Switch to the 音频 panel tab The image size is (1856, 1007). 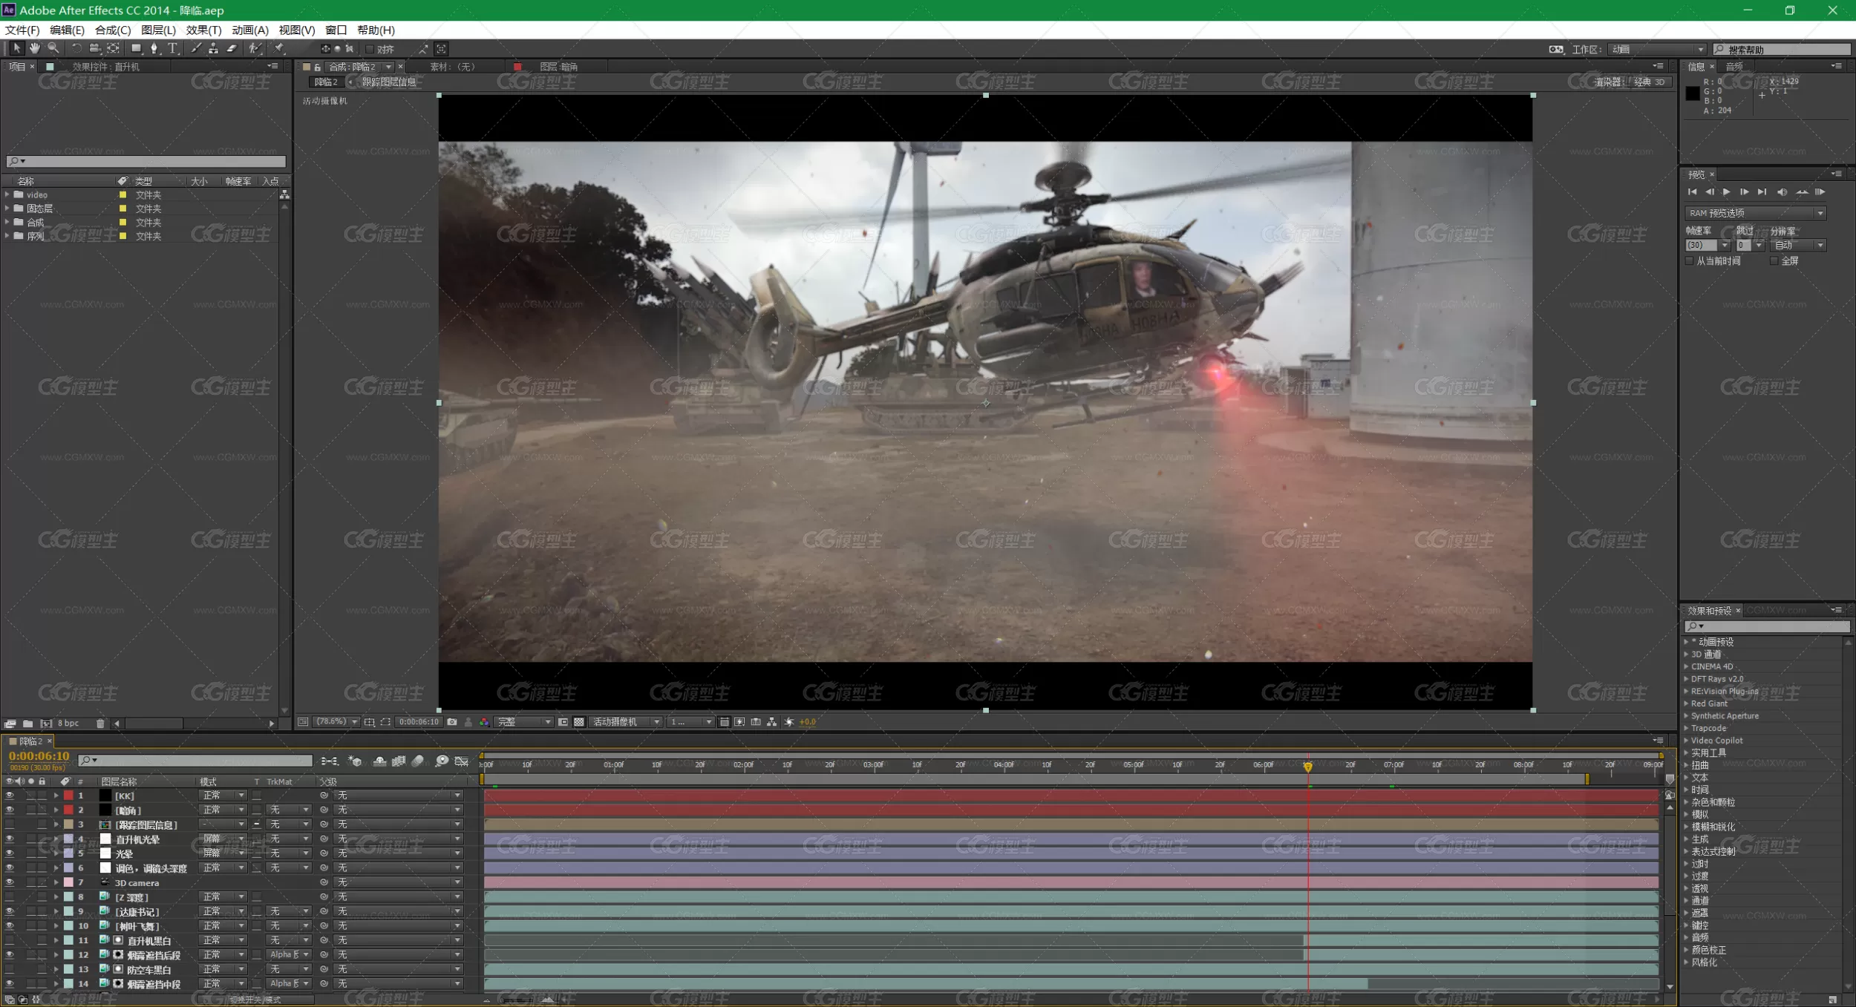click(x=1734, y=67)
